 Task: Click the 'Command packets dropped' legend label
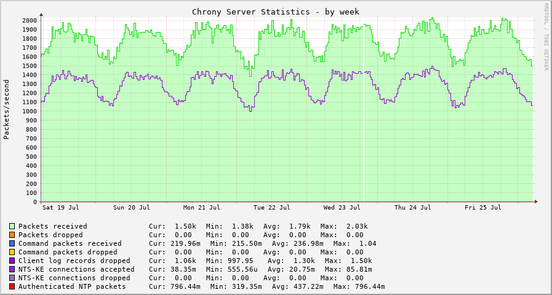[x=68, y=252]
